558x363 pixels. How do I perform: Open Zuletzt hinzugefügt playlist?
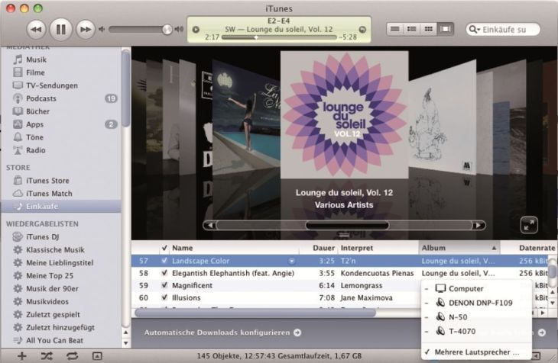60,327
